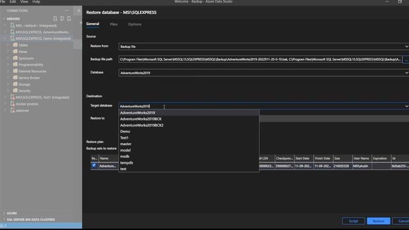Select model from the database list
The image size is (409, 230).
point(189,150)
